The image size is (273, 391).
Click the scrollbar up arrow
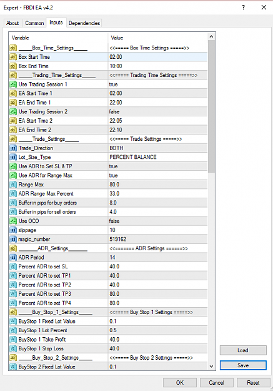tap(211, 37)
